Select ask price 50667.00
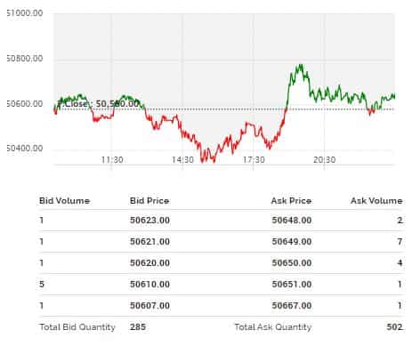The image size is (412, 354). [x=292, y=306]
